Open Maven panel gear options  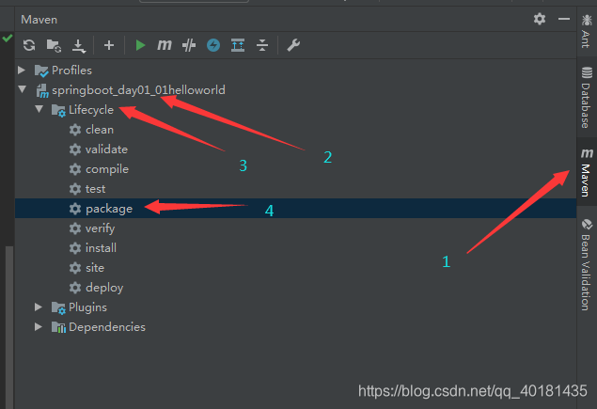point(540,19)
